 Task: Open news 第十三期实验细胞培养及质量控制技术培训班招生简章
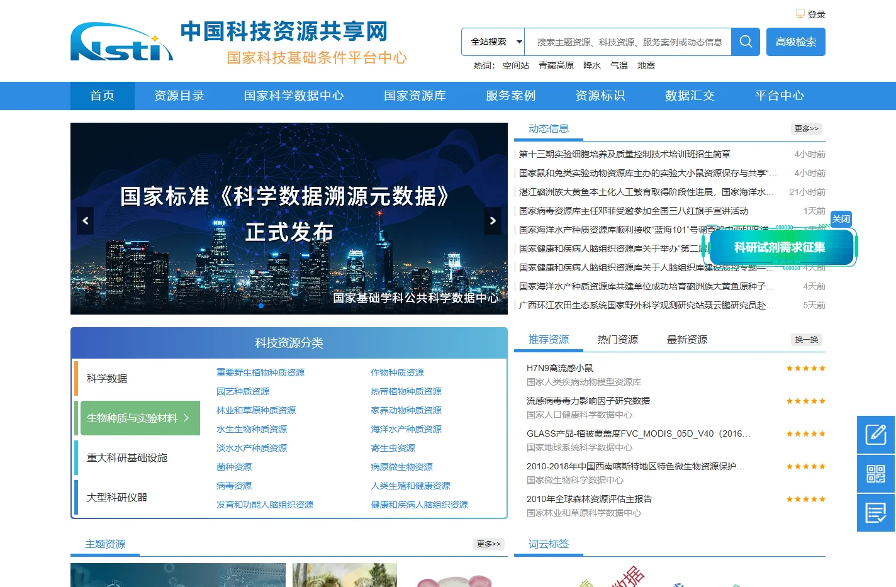(x=625, y=154)
